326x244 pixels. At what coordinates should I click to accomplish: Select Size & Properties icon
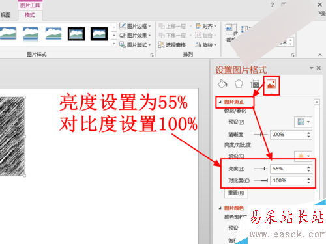click(255, 84)
